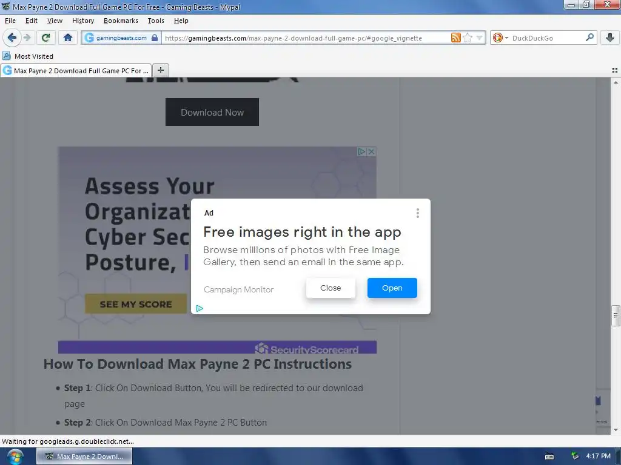Viewport: 621px width, 465px height.
Task: Open the downloads arrow button
Action: click(x=610, y=38)
